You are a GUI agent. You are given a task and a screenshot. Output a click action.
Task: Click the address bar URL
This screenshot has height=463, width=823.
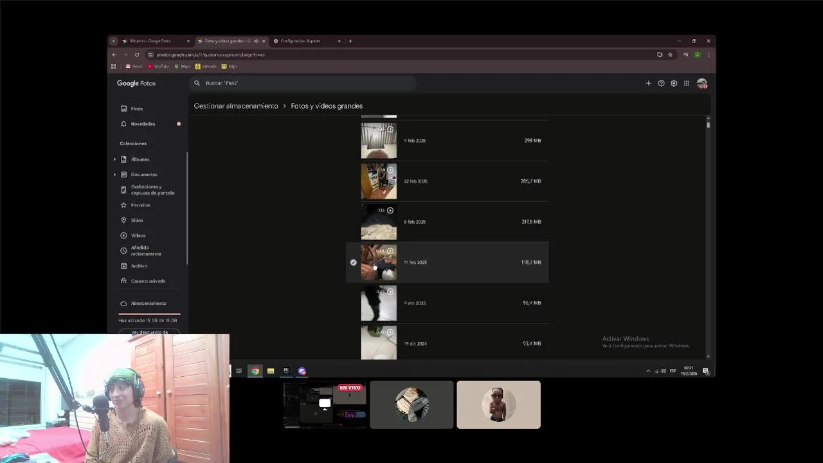pyautogui.click(x=210, y=55)
